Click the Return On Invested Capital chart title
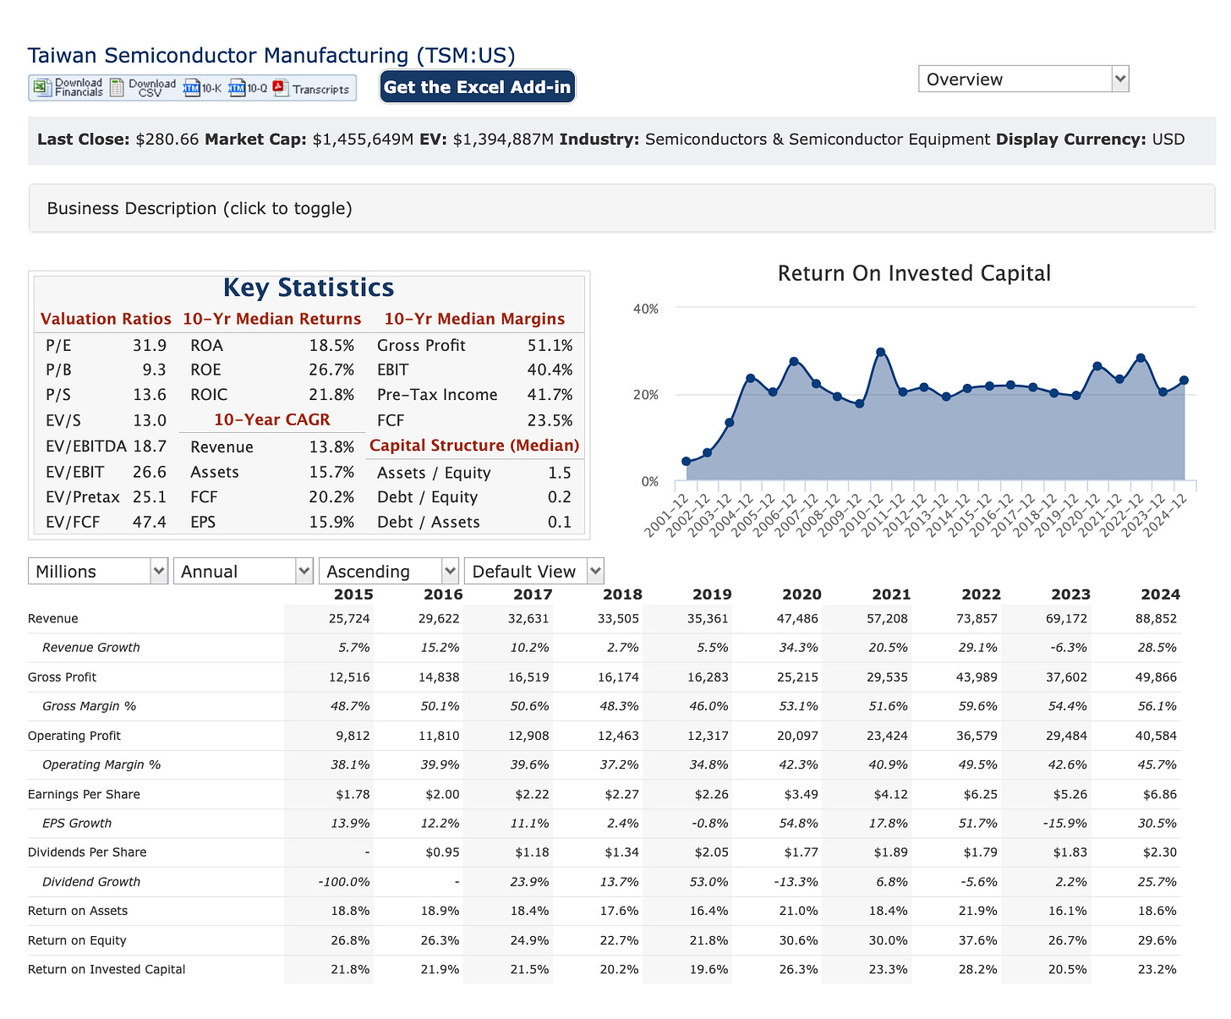The height and width of the screenshot is (1019, 1231). click(x=914, y=273)
